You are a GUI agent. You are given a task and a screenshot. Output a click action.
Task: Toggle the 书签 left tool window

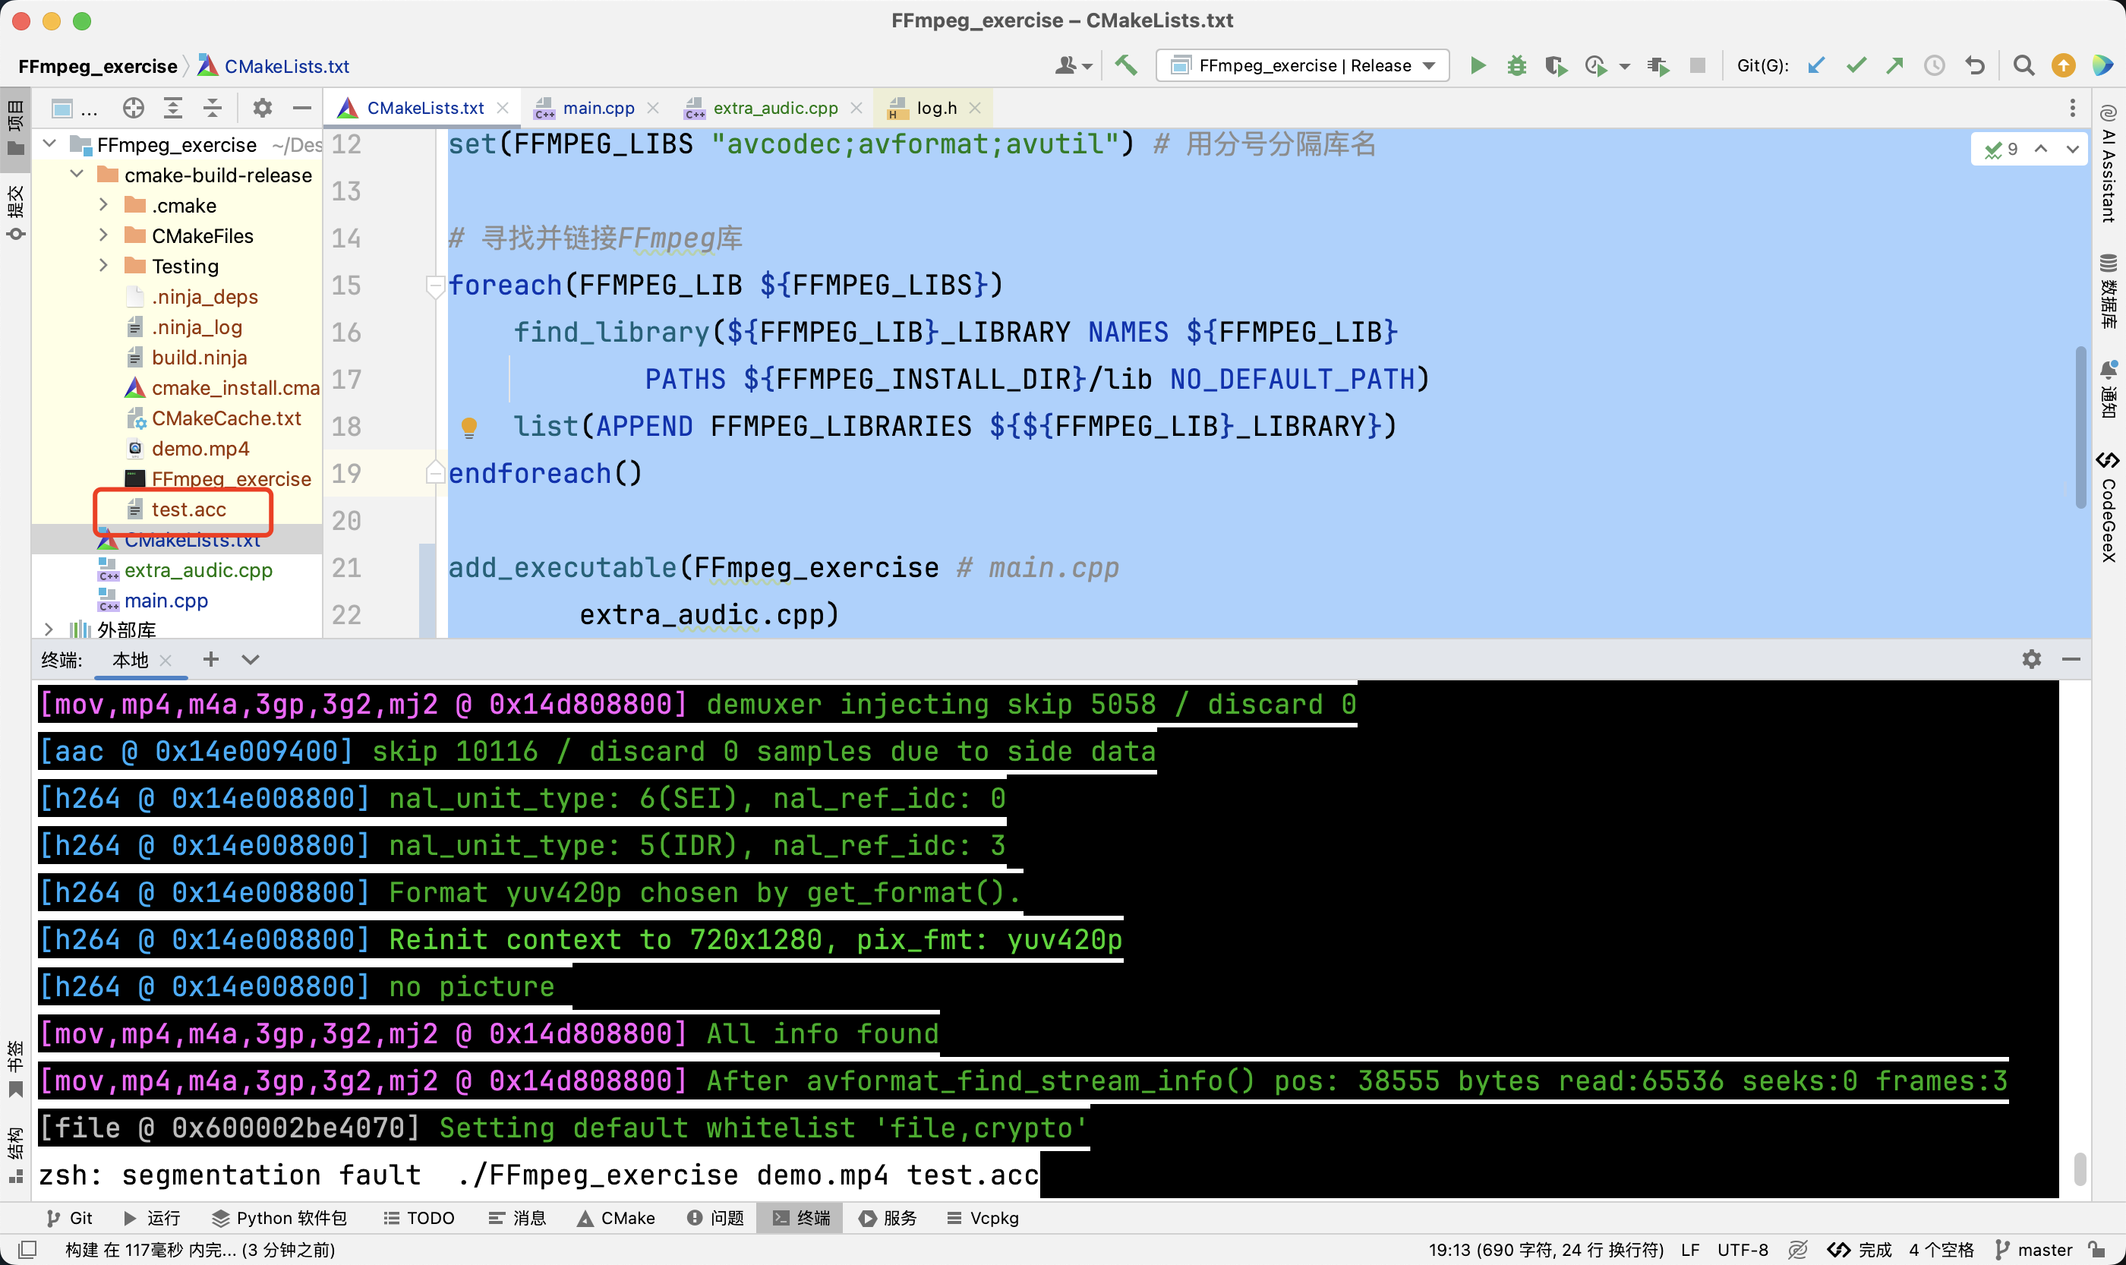[15, 1069]
